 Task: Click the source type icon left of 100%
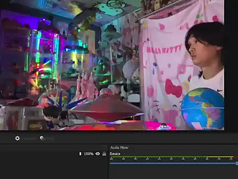(80, 154)
